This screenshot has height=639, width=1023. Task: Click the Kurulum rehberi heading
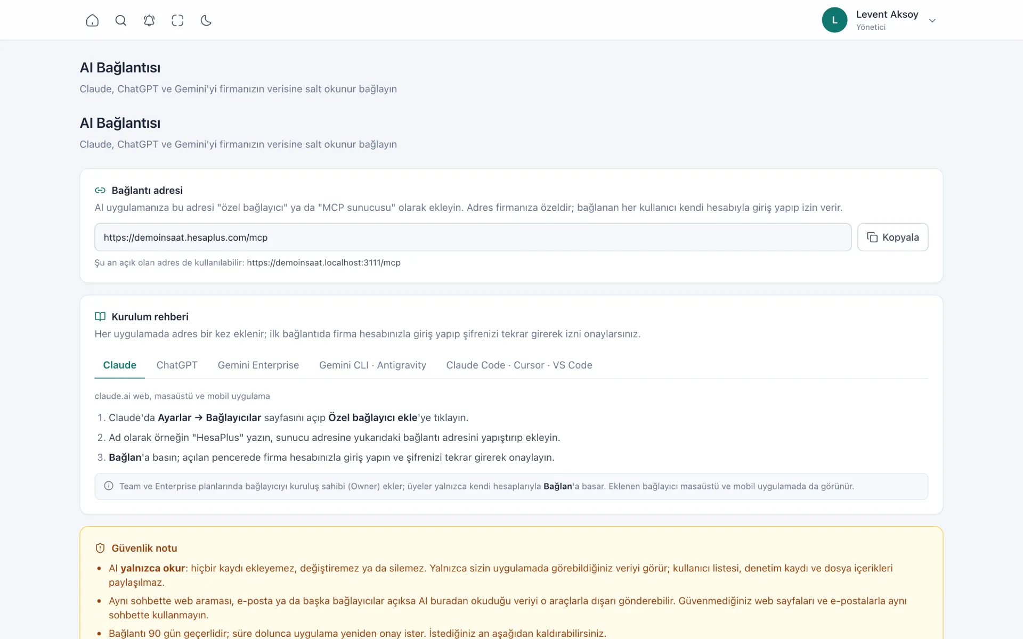click(x=150, y=316)
